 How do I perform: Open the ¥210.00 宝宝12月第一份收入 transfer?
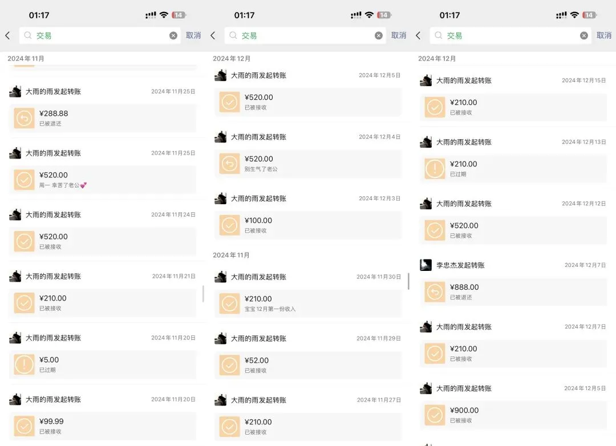tap(308, 303)
